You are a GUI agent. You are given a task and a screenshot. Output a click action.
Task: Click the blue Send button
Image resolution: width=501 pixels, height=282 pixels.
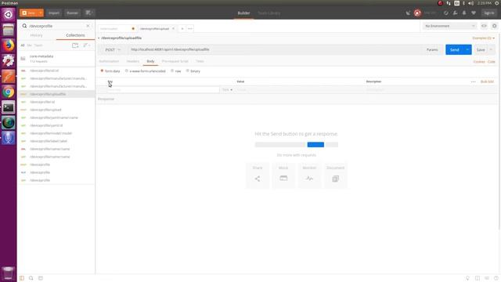[x=454, y=50]
